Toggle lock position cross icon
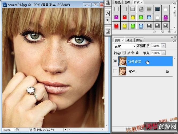This screenshot has height=134, width=178. click(133, 53)
